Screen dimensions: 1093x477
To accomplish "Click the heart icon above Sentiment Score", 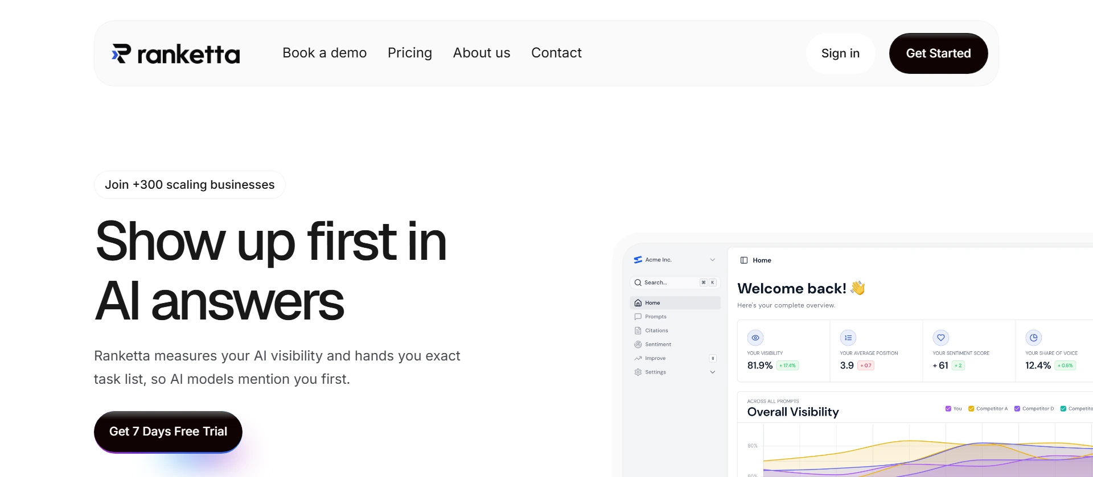I will (940, 338).
